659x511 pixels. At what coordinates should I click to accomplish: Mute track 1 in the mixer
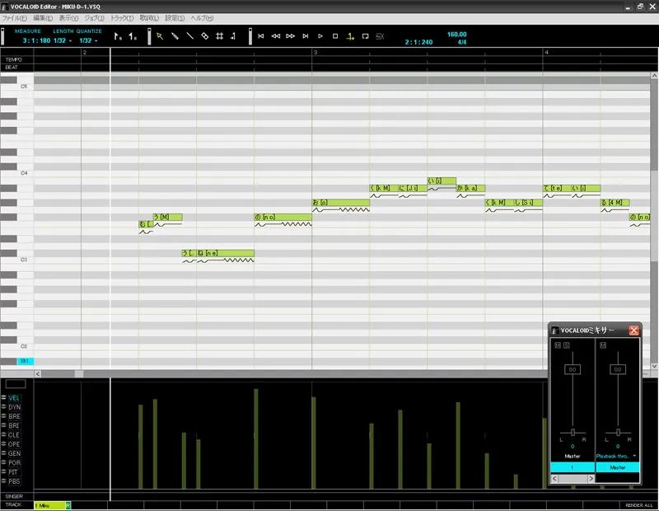click(x=558, y=345)
